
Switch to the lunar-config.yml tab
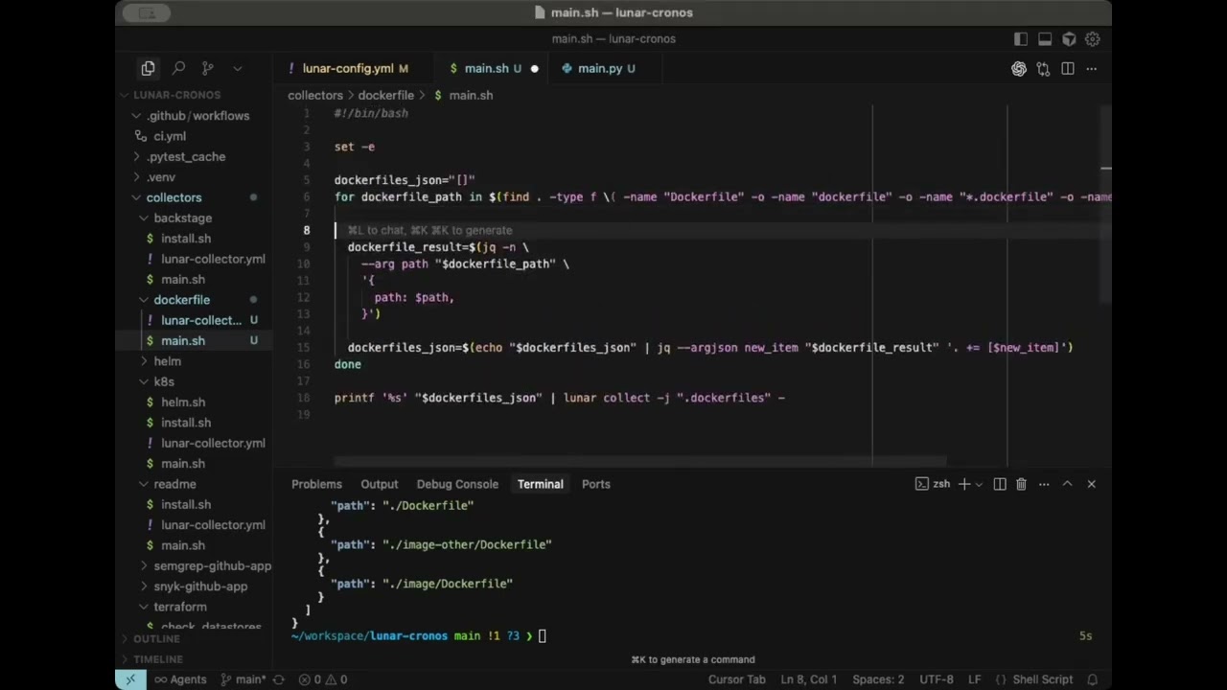click(x=348, y=69)
